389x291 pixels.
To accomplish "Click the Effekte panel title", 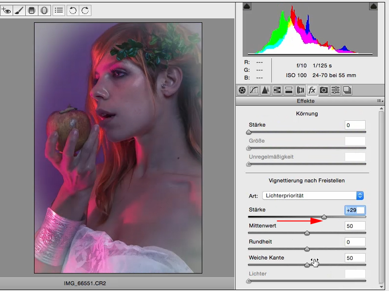I will pyautogui.click(x=306, y=101).
